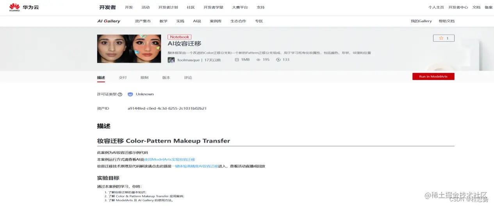Viewport: 494px width, 206px height.
Task: Click the file size 1MB icon
Action: 237,60
